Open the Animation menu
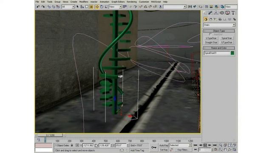Viewport: 272px width, 153px height. 105,2
